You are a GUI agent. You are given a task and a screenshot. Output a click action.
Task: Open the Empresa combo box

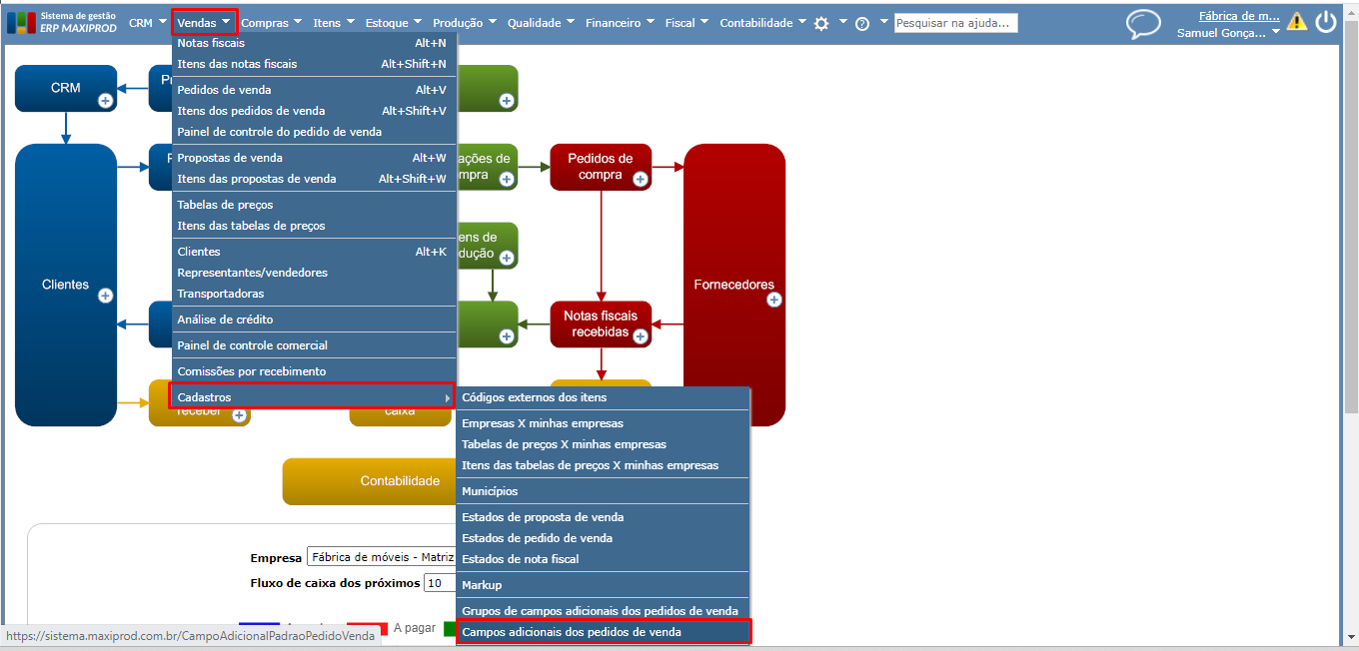coord(381,557)
